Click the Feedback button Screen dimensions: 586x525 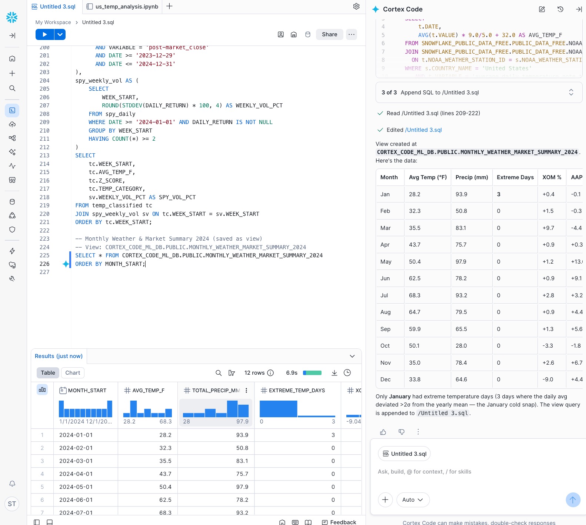click(339, 522)
